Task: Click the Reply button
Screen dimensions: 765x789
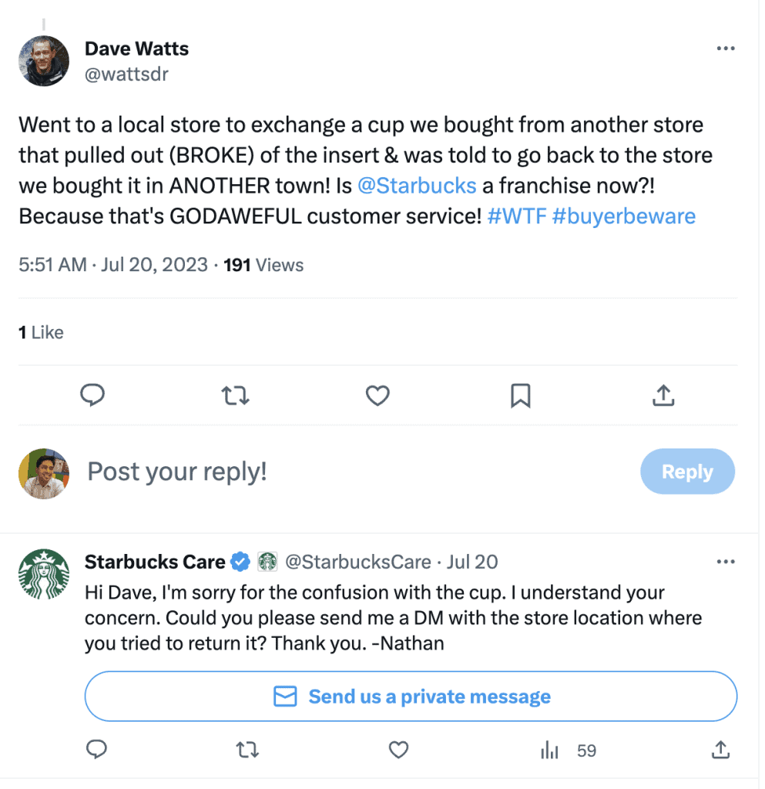Action: point(687,472)
